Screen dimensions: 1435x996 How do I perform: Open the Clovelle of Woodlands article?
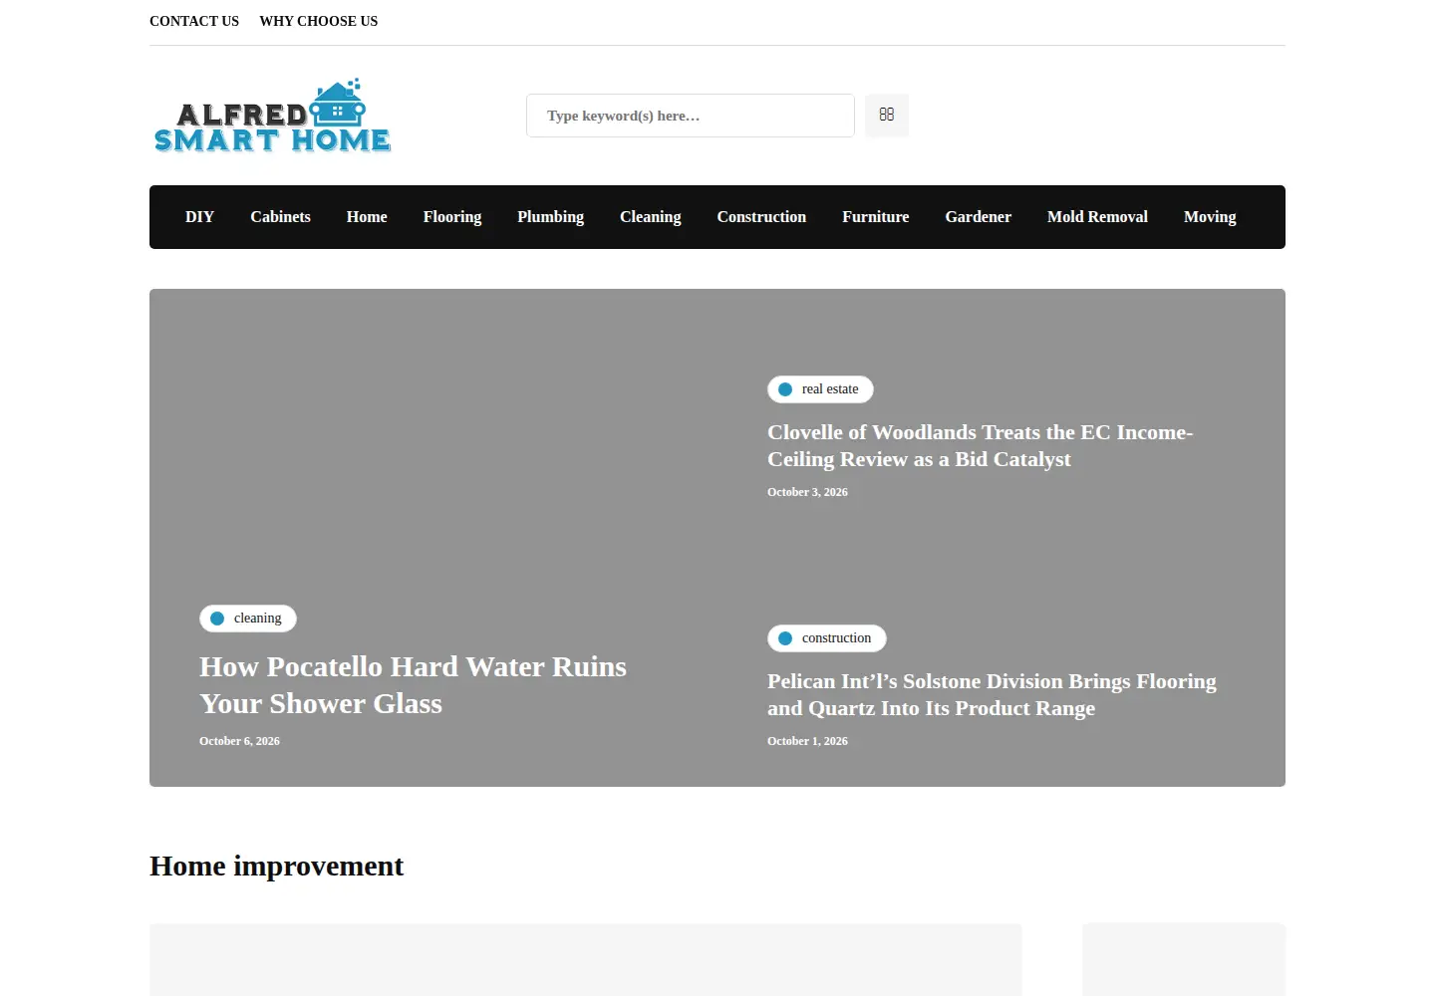click(x=980, y=445)
